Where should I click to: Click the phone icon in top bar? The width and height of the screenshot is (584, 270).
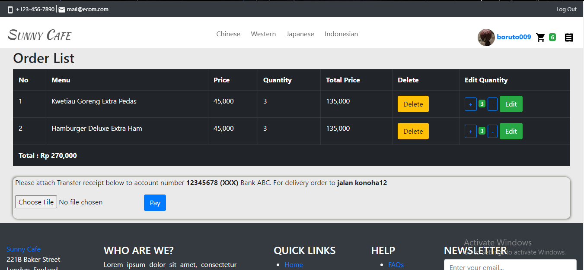[x=10, y=9]
